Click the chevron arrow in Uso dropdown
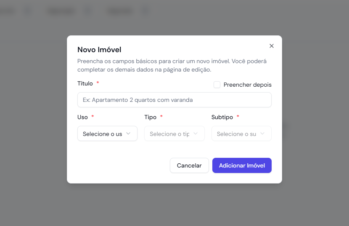 (x=128, y=133)
